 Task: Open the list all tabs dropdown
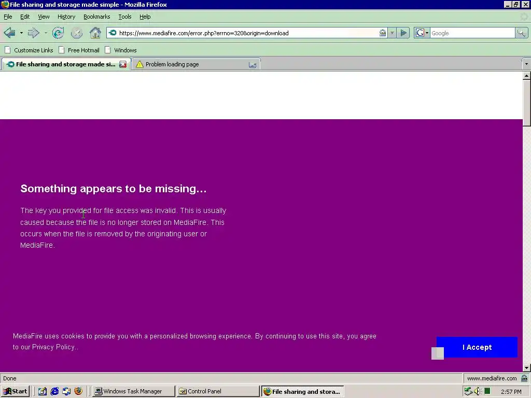click(526, 64)
